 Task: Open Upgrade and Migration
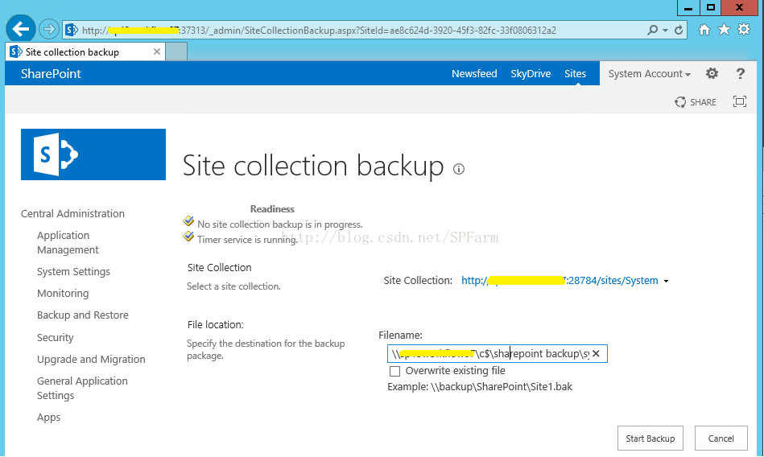[91, 359]
